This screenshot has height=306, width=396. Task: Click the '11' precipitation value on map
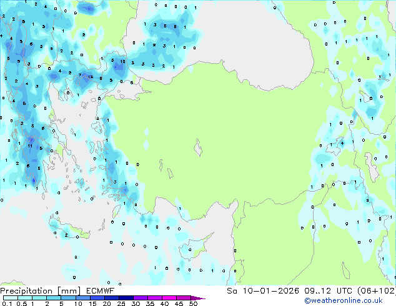point(30,146)
